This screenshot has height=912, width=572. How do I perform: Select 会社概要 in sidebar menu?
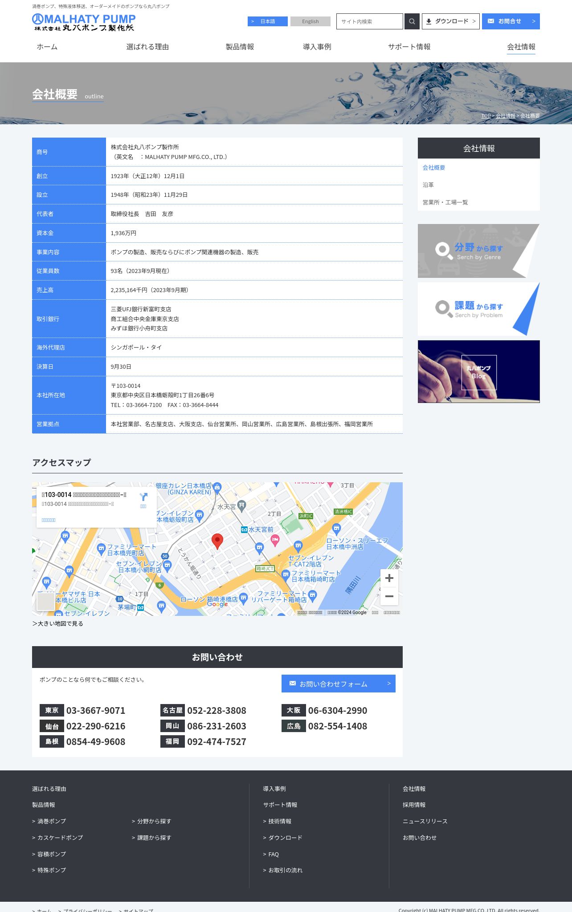(x=434, y=167)
